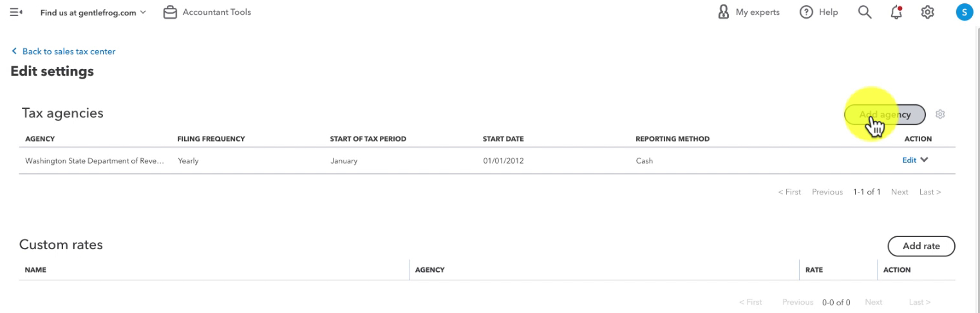Expand the arrow next to Edit
Viewport: 980px width, 313px height.
(x=925, y=160)
